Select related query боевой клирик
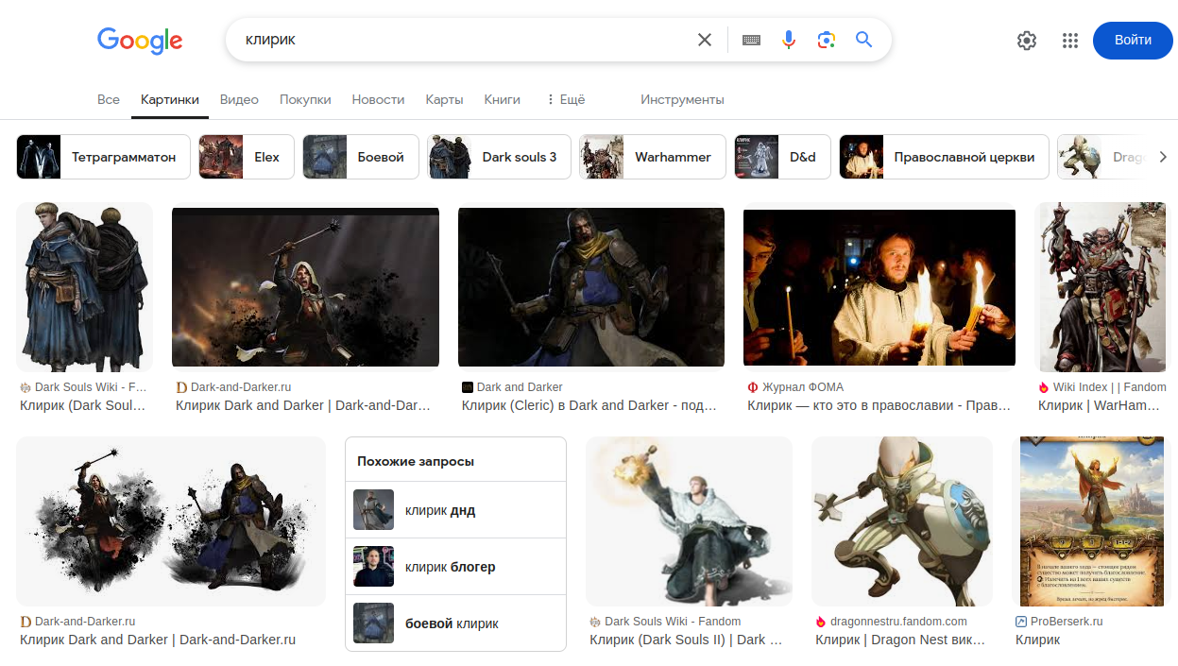This screenshot has height=666, width=1178. click(x=455, y=623)
